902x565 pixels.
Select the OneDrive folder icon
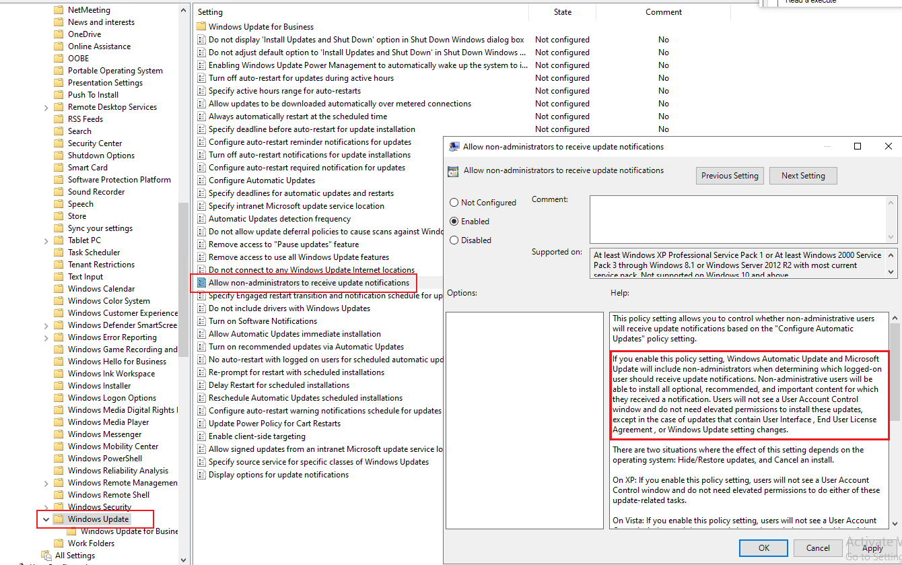pyautogui.click(x=59, y=34)
